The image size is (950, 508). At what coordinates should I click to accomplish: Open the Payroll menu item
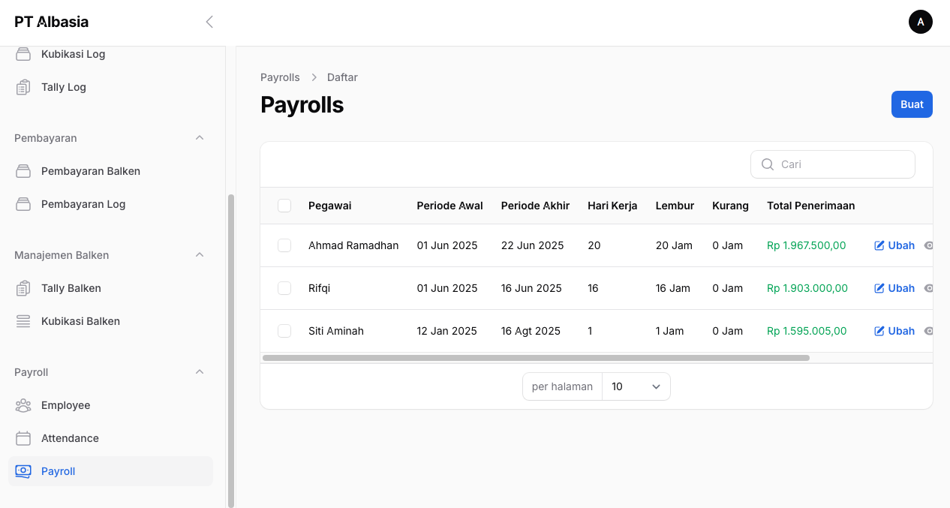[x=59, y=471]
